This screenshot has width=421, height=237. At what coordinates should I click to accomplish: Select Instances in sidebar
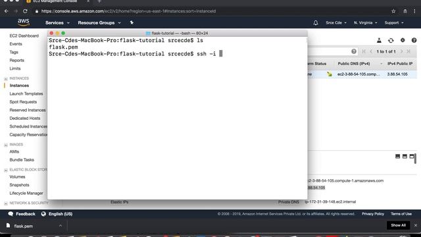click(x=19, y=86)
